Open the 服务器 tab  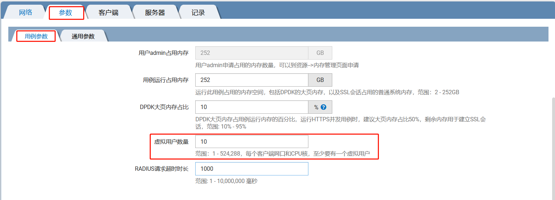click(155, 13)
